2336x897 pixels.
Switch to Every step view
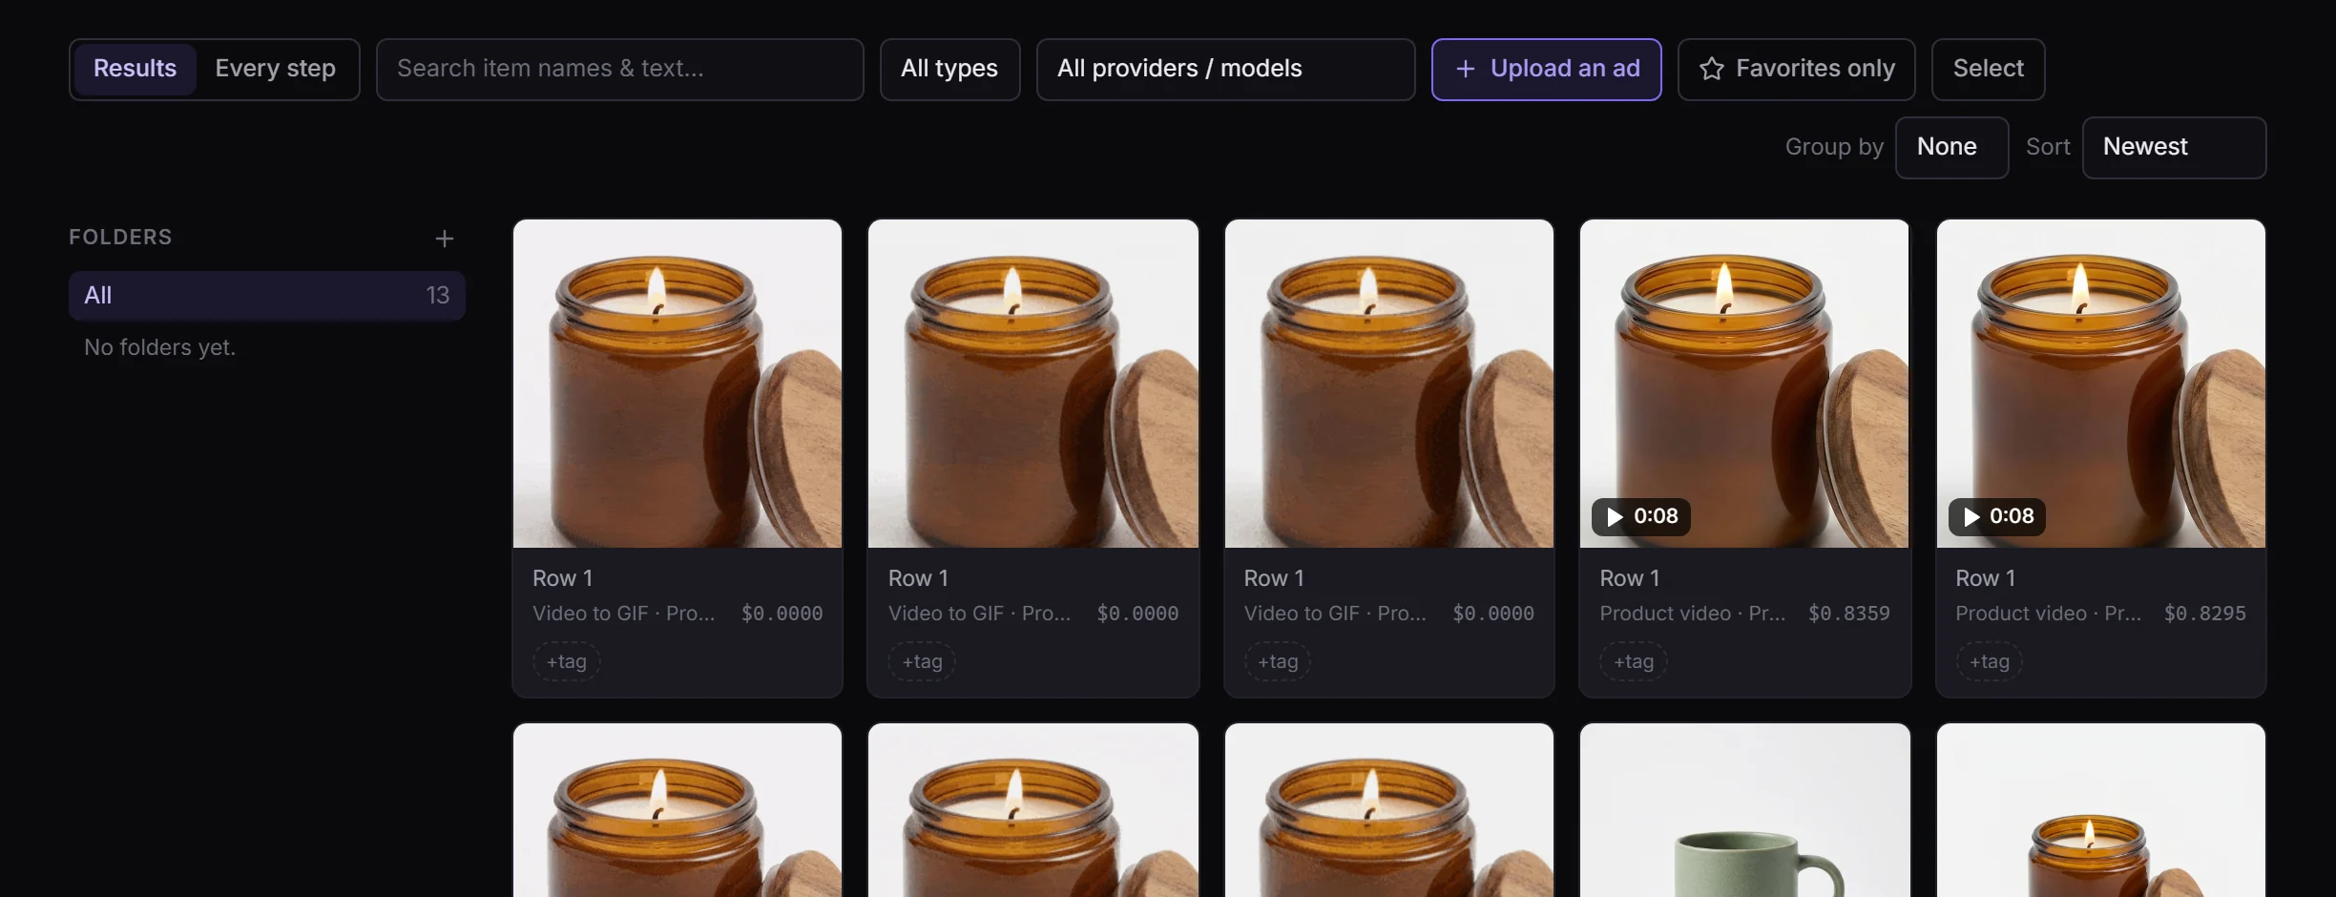[276, 69]
